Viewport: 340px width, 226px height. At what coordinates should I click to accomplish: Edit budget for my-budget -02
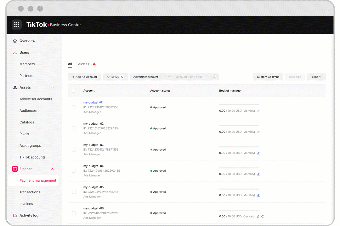pos(258,132)
